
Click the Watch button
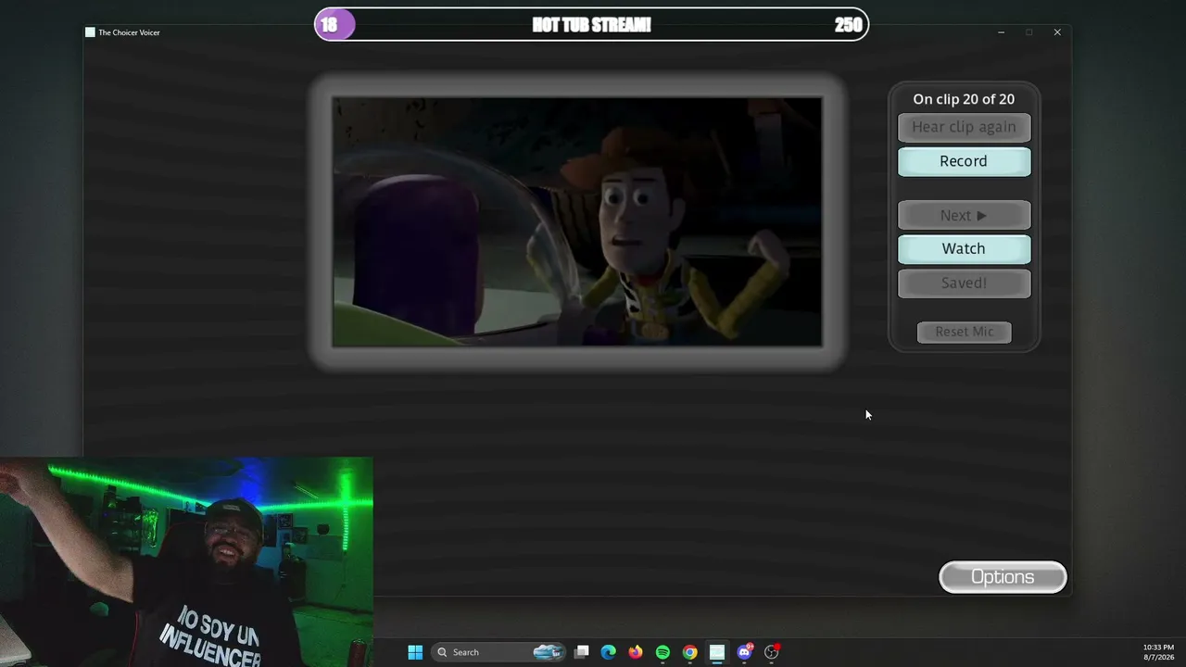click(964, 248)
